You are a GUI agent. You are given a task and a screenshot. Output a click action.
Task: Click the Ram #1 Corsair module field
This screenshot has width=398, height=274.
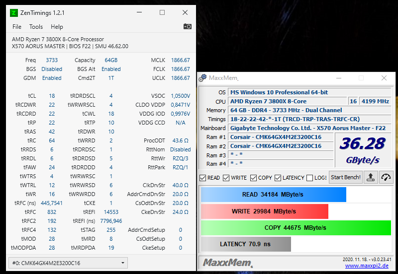click(281, 137)
